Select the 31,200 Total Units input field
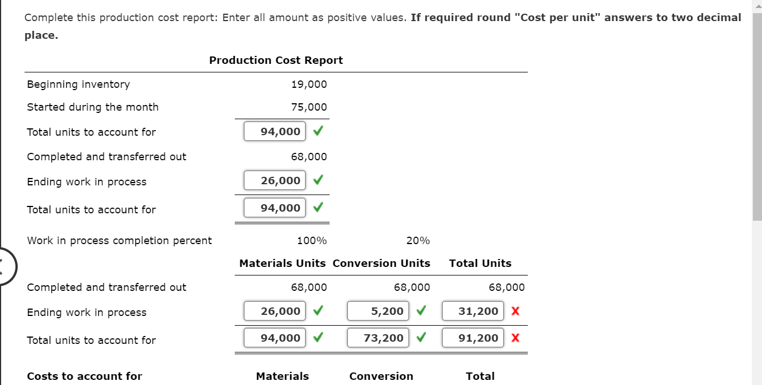762x385 pixels. point(472,311)
